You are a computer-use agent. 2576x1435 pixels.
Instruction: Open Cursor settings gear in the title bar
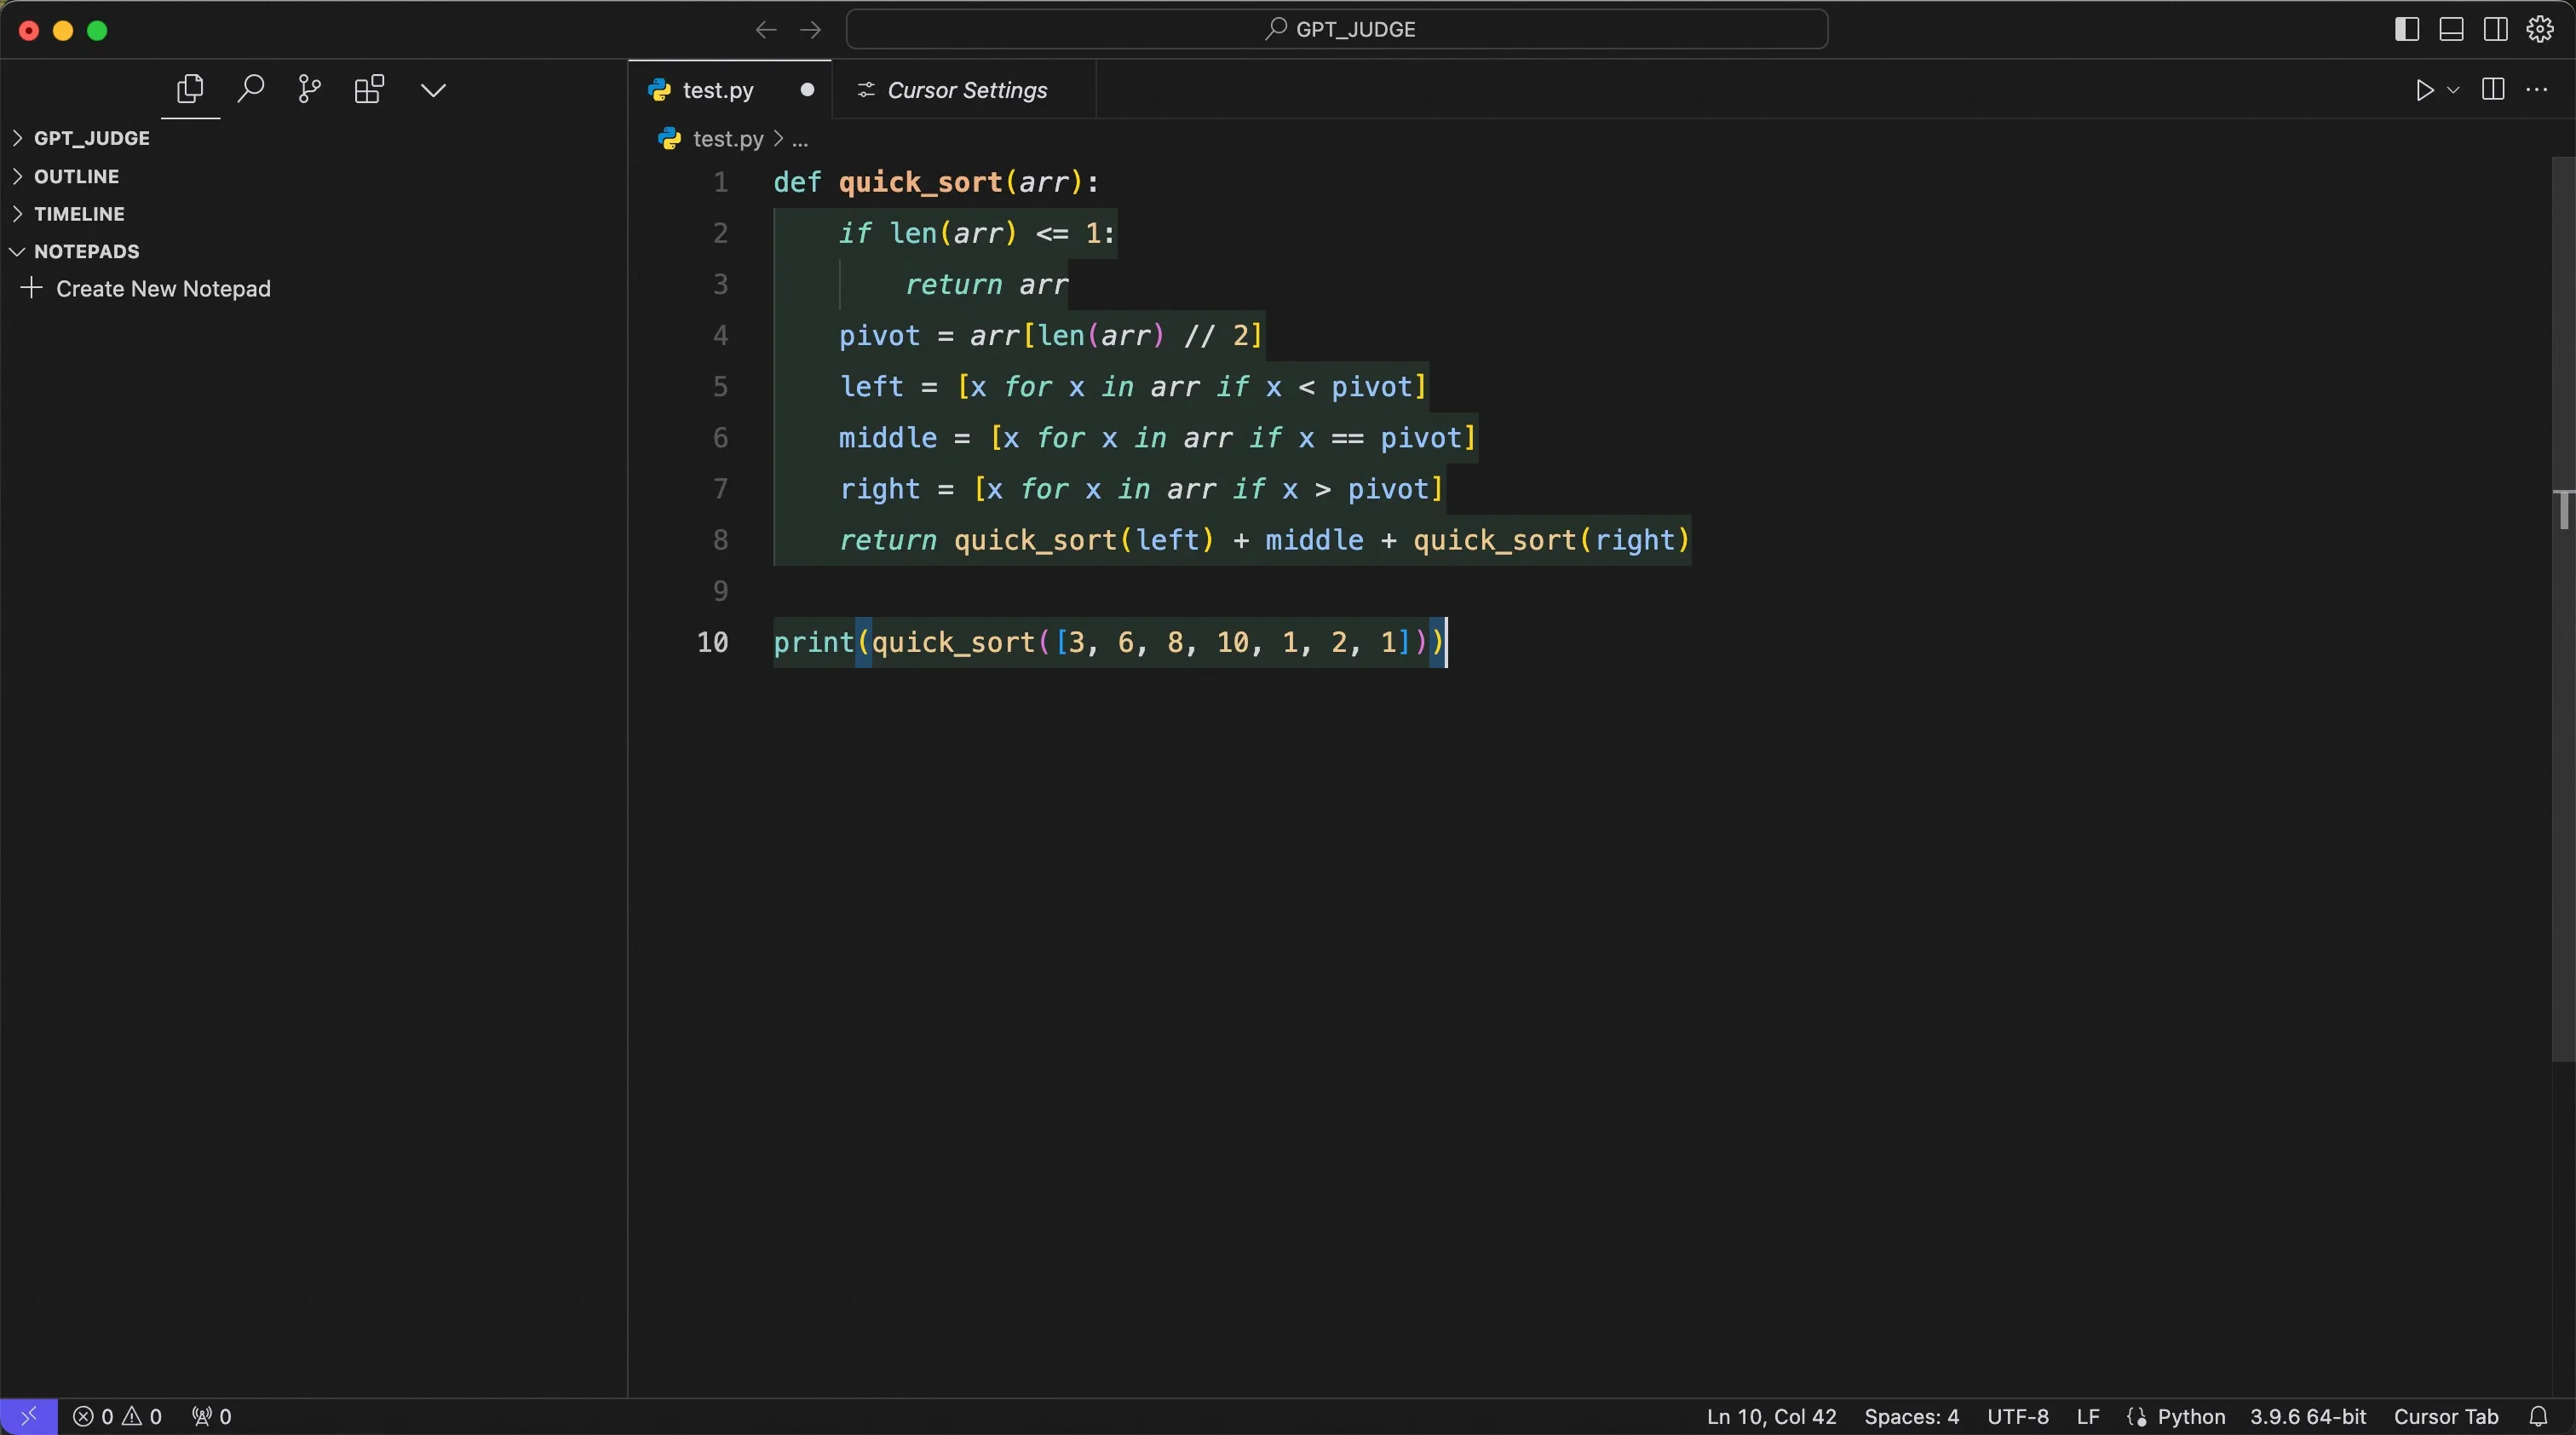(x=2540, y=29)
